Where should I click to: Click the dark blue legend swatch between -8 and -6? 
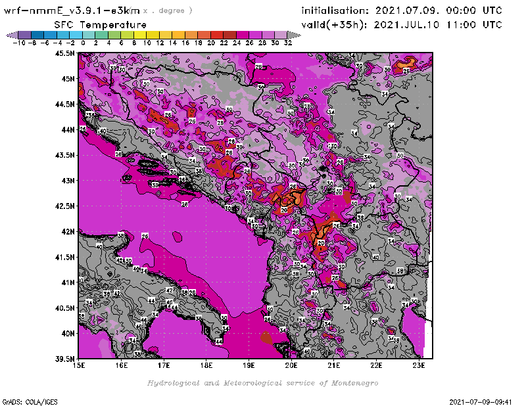(37, 35)
